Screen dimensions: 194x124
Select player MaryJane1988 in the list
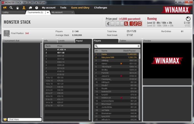click(x=117, y=57)
